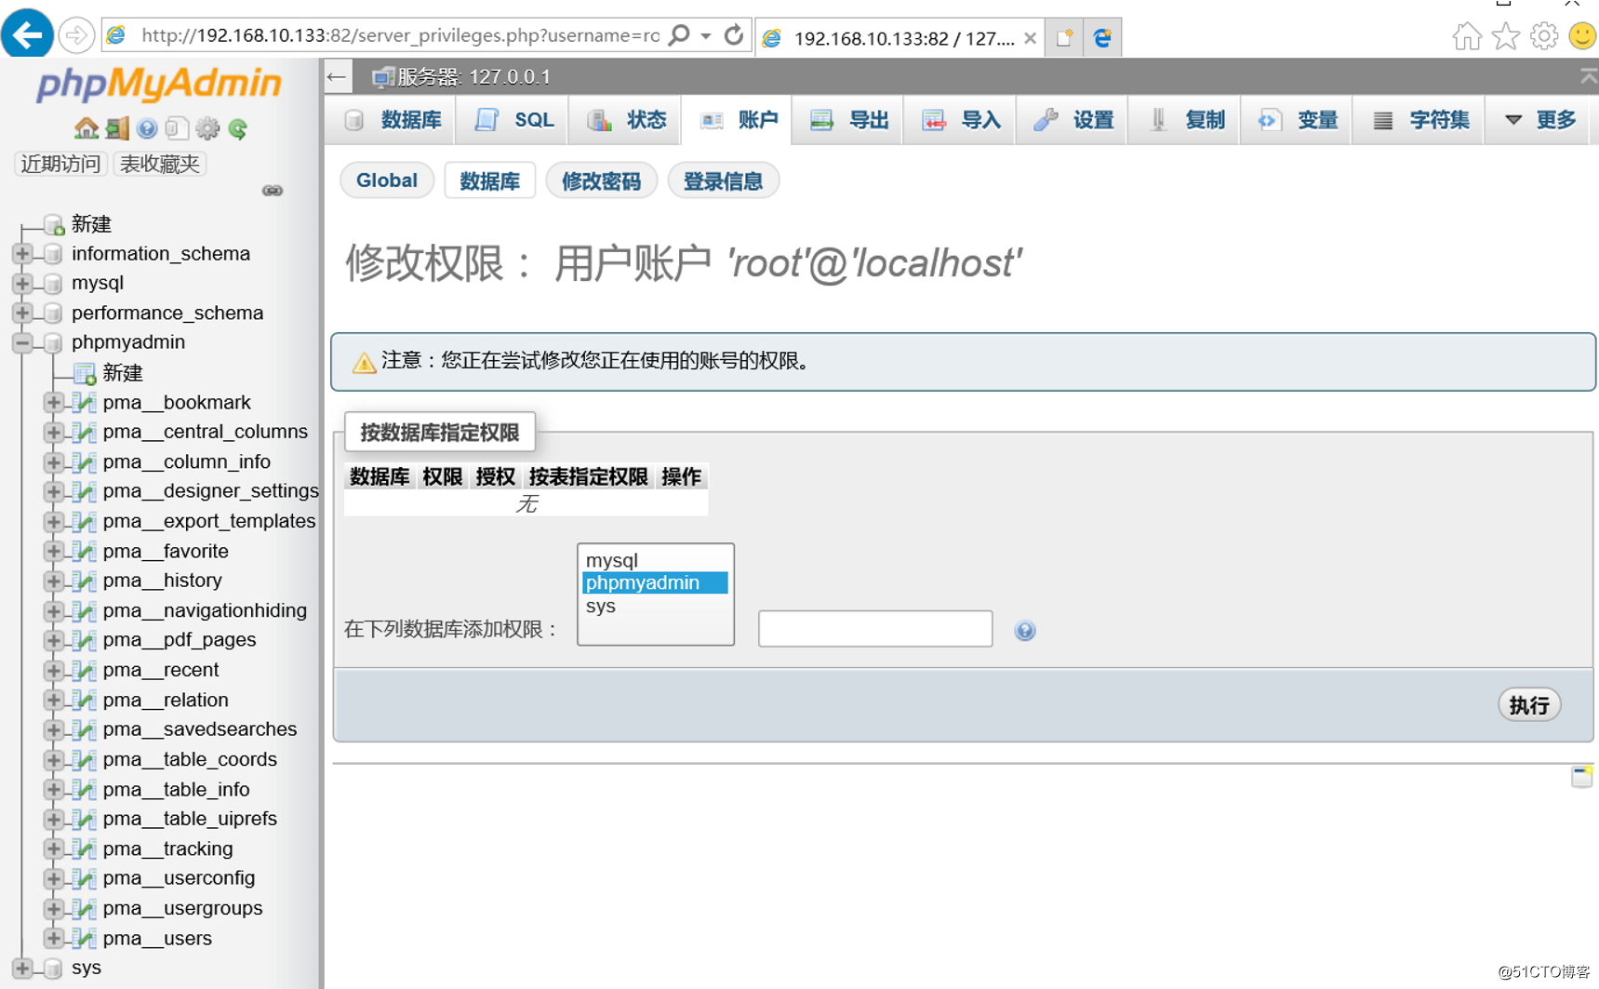Open address bar dropdown arrow
Viewport: 1599px width, 989px height.
[x=707, y=36]
